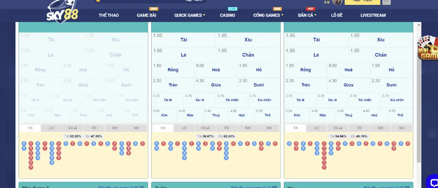Click the NEW badge above Game Bài
This screenshot has height=188, width=438.
click(154, 9)
